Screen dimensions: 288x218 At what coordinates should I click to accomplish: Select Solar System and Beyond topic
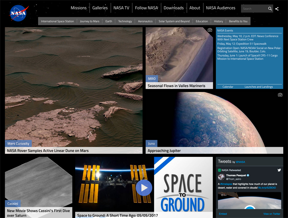(x=174, y=21)
